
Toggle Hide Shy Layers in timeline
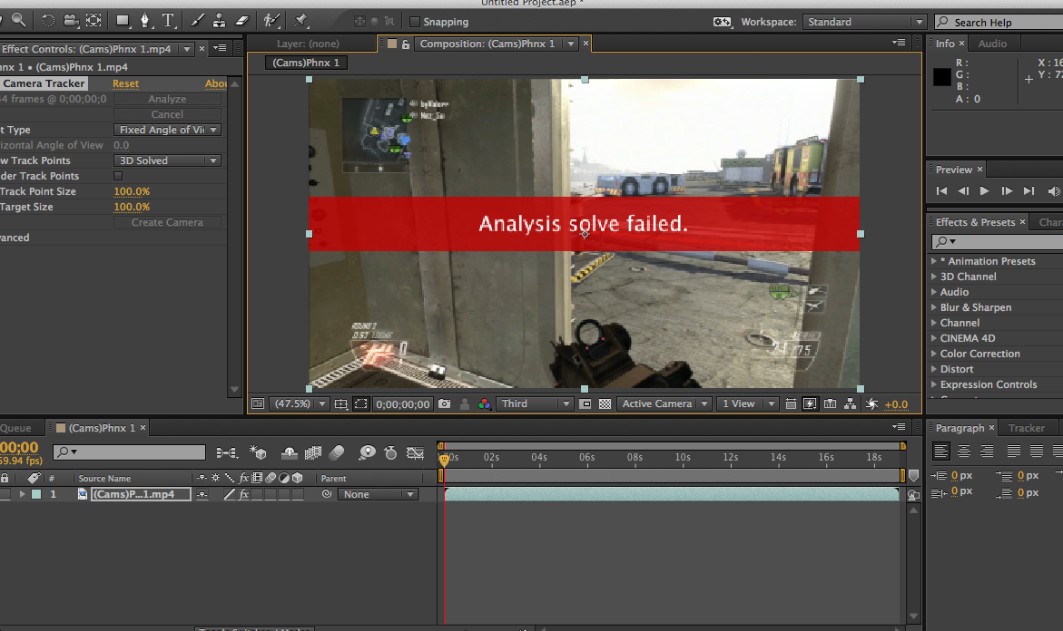click(289, 452)
